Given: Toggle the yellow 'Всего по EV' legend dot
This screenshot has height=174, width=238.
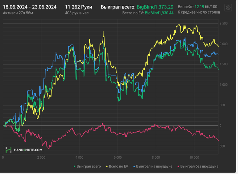Looking at the screenshot, I should 107,167.
